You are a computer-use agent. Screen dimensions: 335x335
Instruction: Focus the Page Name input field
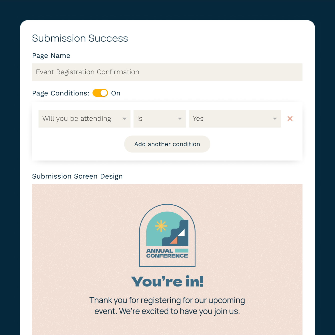[x=167, y=72]
